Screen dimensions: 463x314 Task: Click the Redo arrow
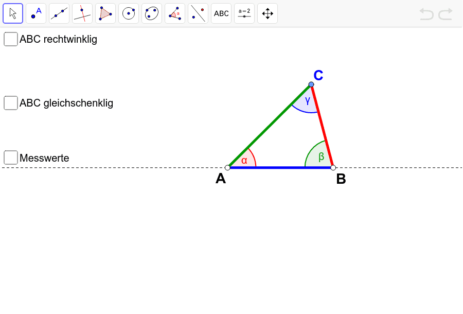tap(446, 14)
